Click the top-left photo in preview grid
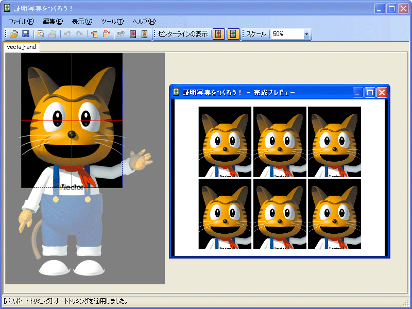This screenshot has width=412, height=309. (x=225, y=142)
